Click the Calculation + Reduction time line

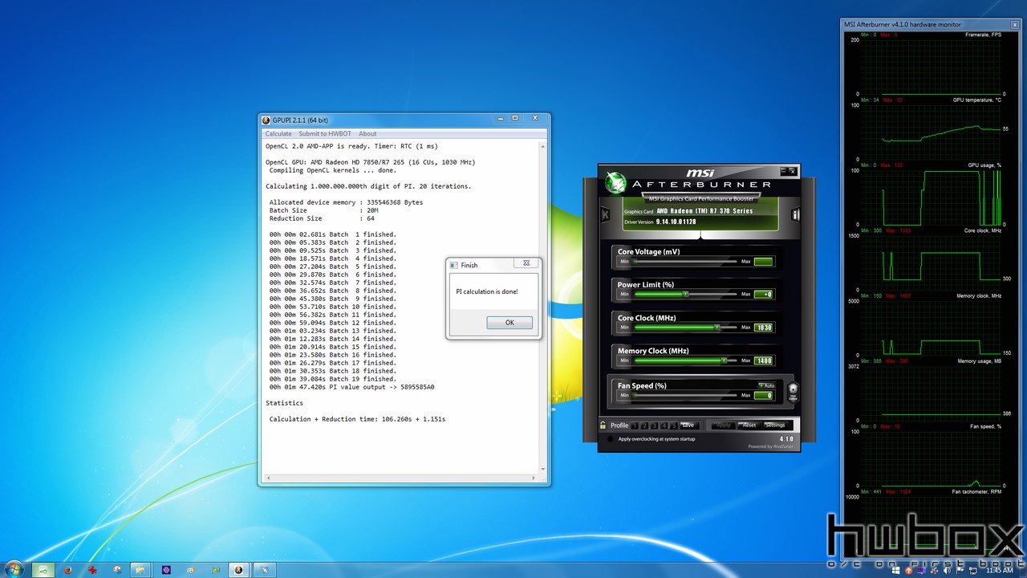pos(357,419)
